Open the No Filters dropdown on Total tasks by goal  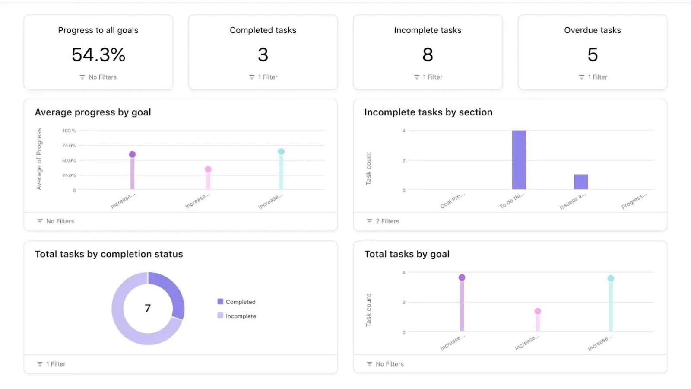pyautogui.click(x=384, y=363)
